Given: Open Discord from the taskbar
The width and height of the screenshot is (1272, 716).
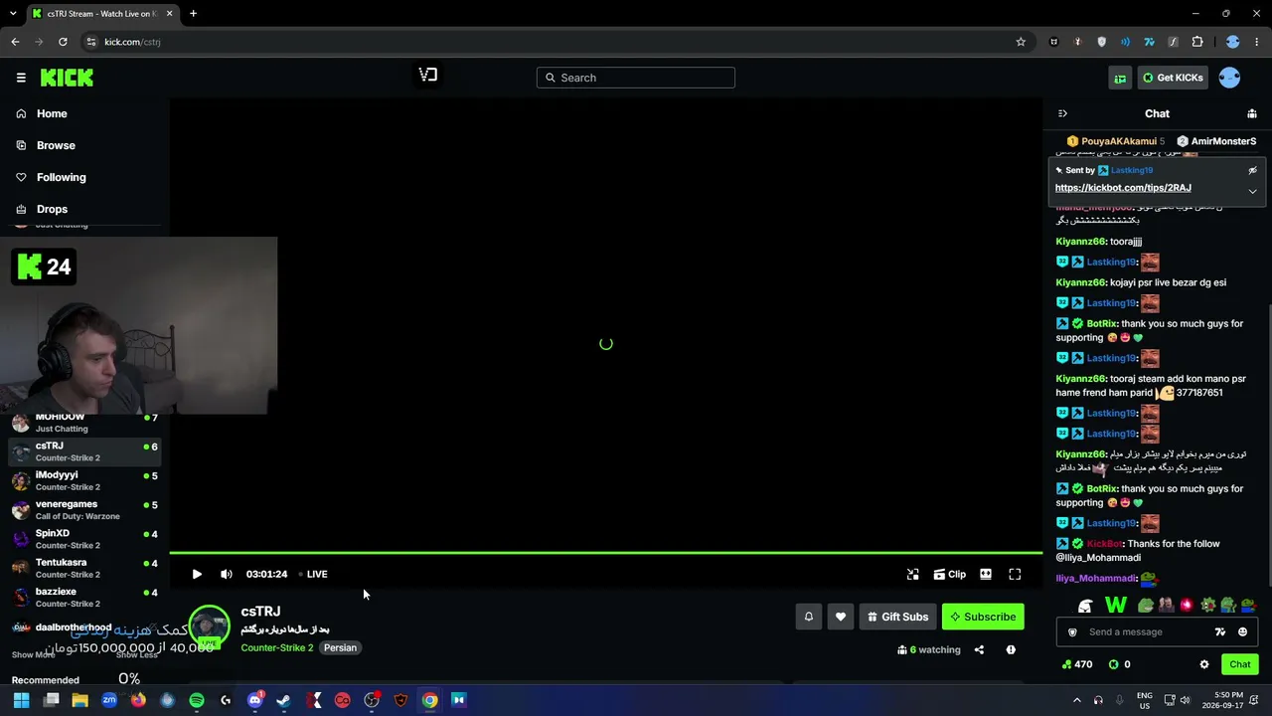Looking at the screenshot, I should coord(254,700).
